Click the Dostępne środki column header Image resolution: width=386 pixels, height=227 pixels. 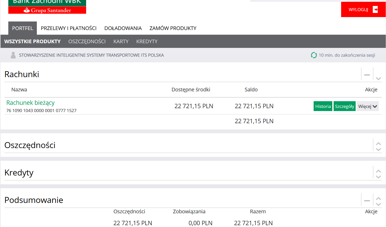tap(191, 90)
